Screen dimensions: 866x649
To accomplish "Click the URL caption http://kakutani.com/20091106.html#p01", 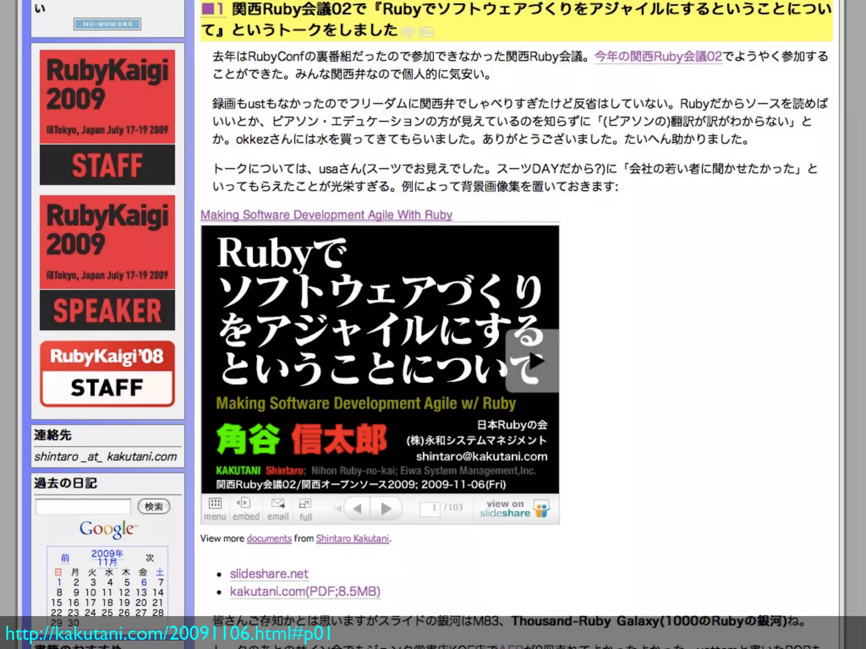I will tap(168, 633).
